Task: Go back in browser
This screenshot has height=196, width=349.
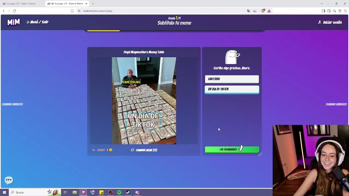Action: 4,11
